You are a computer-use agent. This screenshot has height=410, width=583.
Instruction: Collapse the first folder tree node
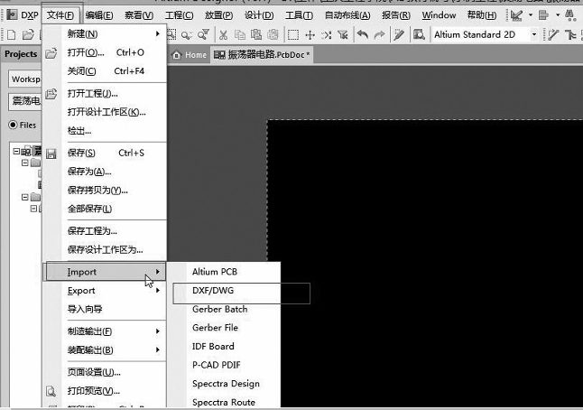coord(25,163)
